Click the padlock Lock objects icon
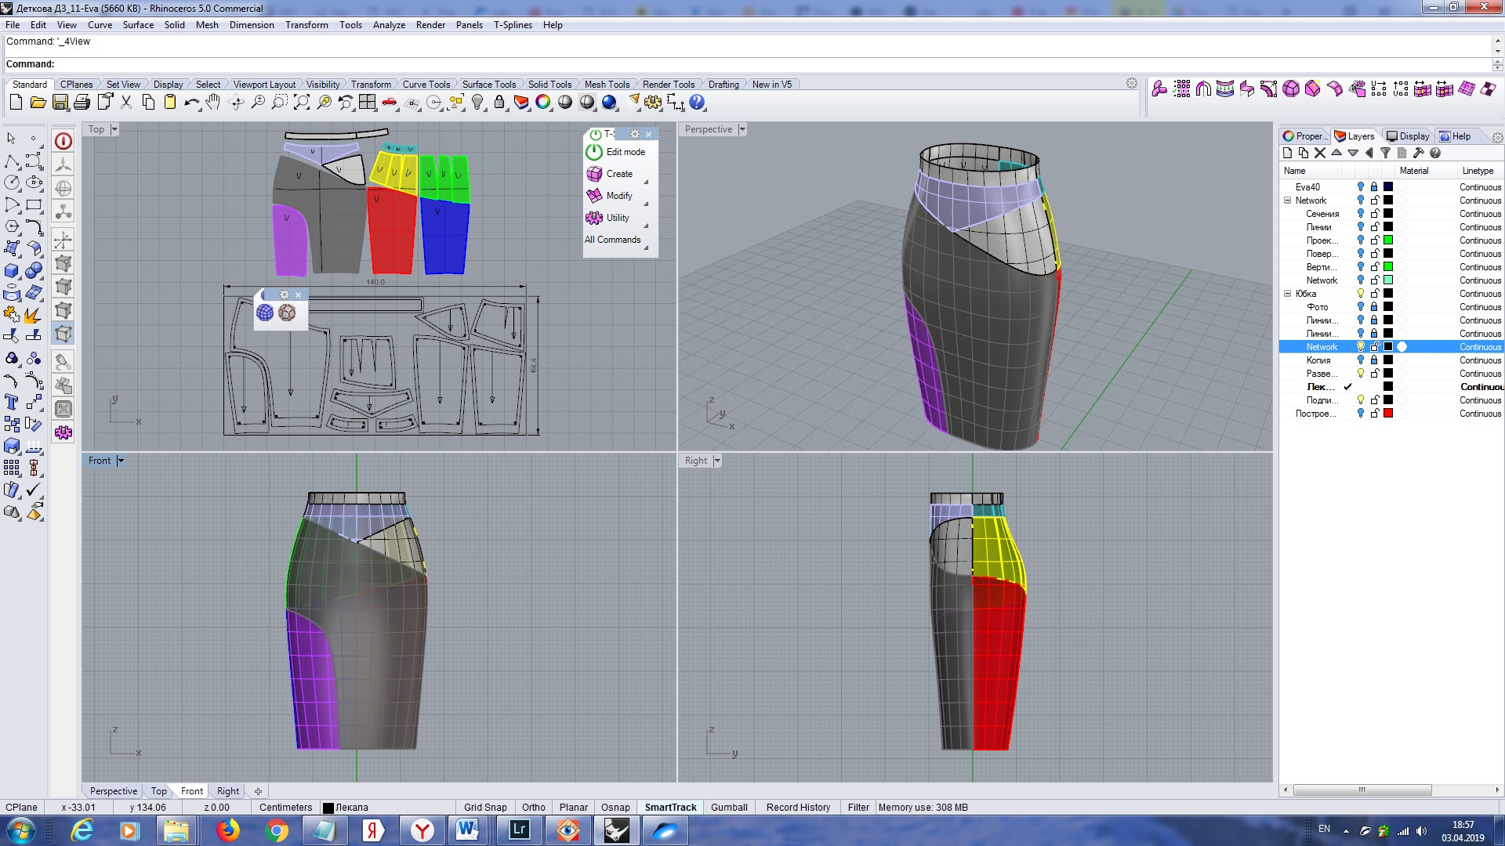 point(499,103)
